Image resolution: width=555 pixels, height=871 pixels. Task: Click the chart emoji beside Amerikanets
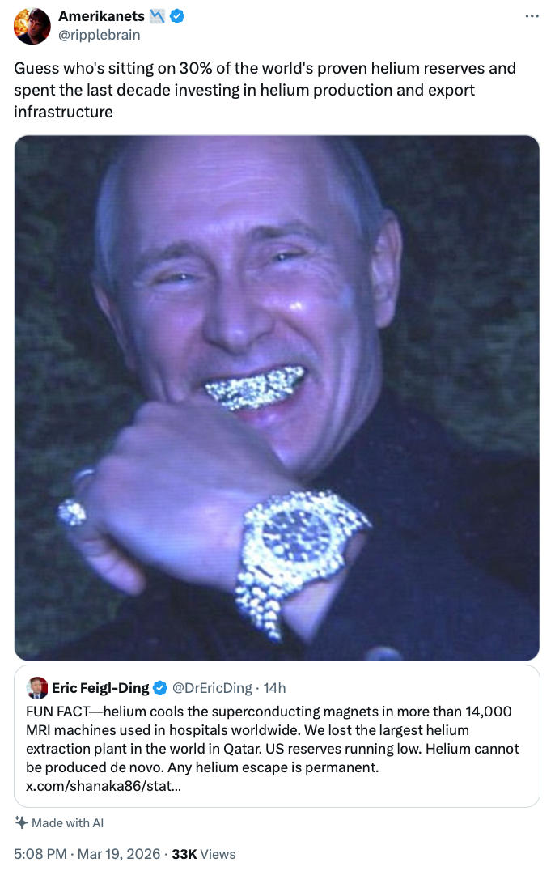click(158, 16)
